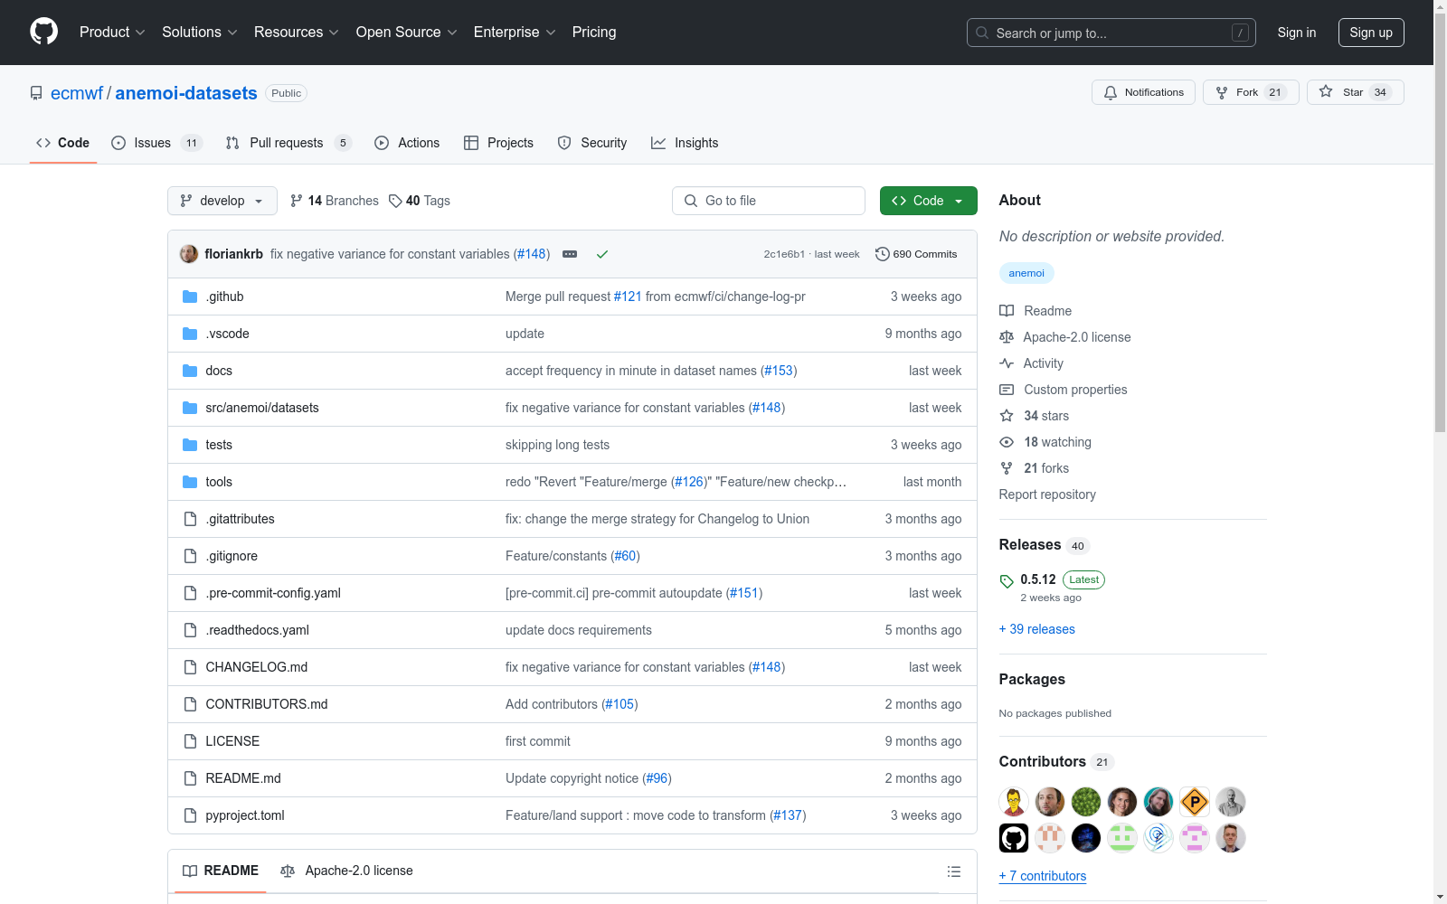Click the 34 stars link

[x=1046, y=416]
